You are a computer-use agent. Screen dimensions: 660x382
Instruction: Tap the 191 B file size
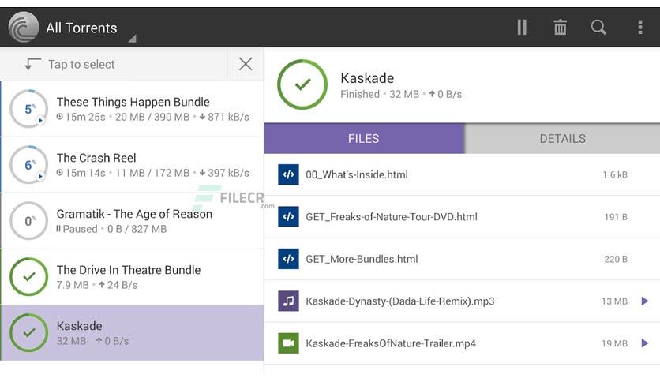click(x=616, y=217)
